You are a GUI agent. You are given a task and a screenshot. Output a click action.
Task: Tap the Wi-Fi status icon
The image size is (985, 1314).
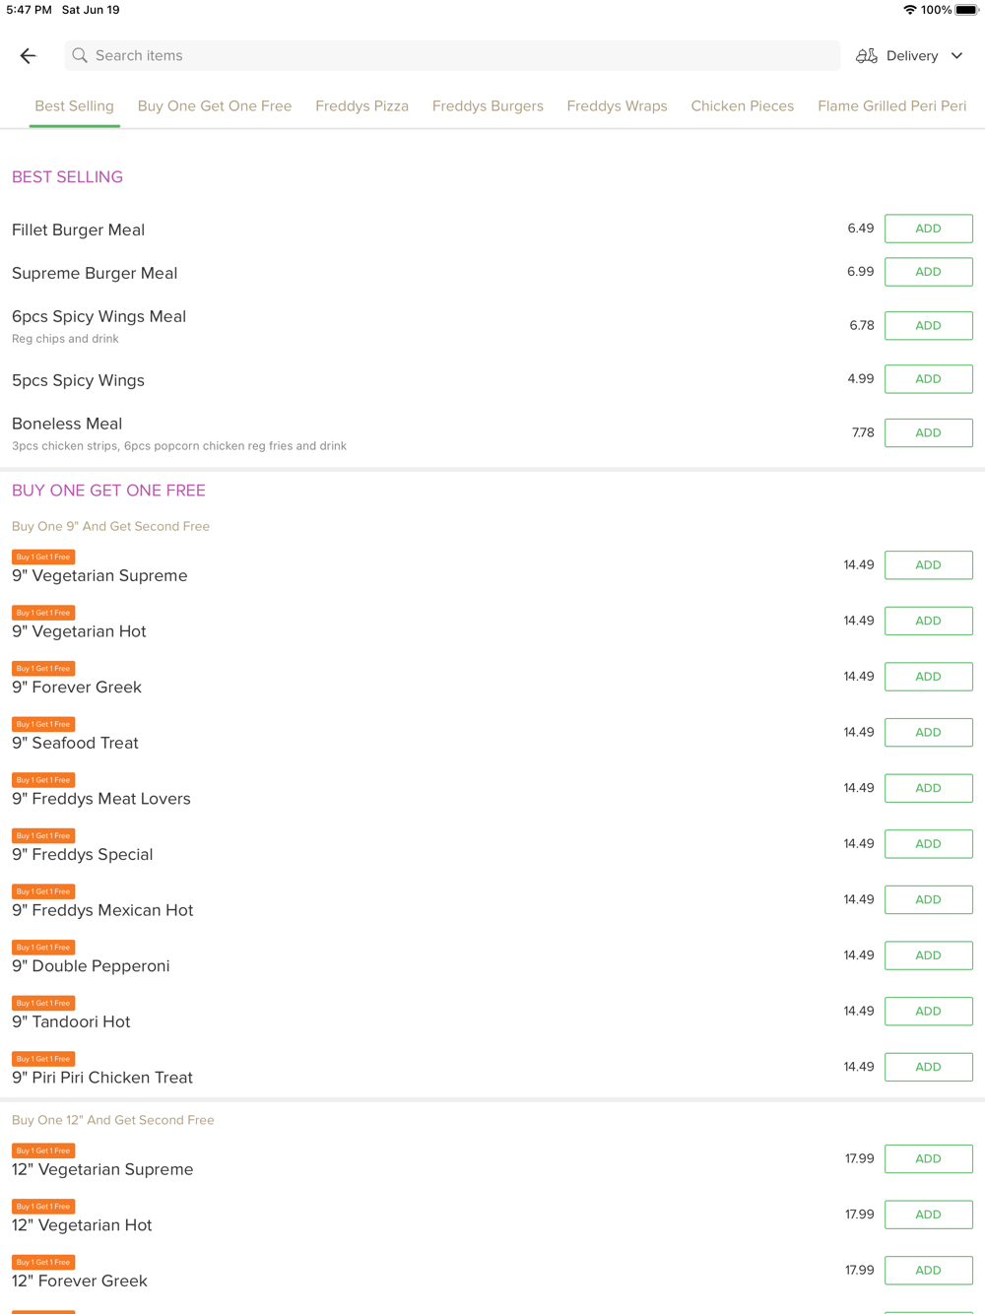coord(909,10)
